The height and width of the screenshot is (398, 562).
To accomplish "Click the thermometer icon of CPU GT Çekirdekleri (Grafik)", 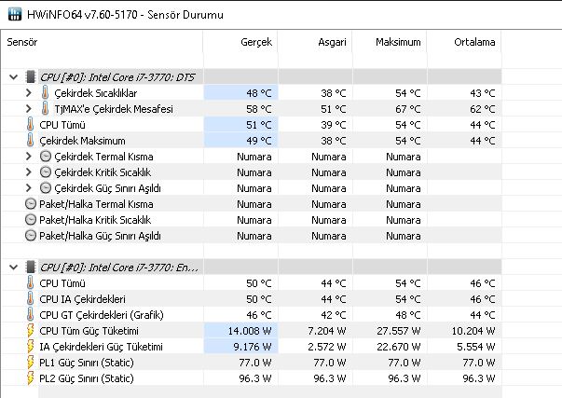I will pos(30,314).
